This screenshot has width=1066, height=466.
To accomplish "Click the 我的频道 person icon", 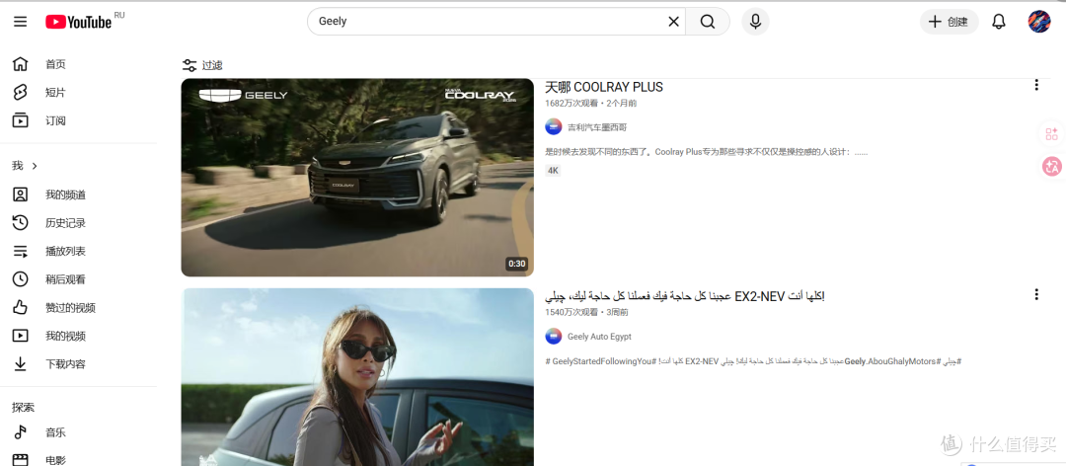I will pyautogui.click(x=21, y=195).
